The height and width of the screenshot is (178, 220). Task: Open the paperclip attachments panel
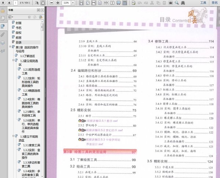[3, 35]
